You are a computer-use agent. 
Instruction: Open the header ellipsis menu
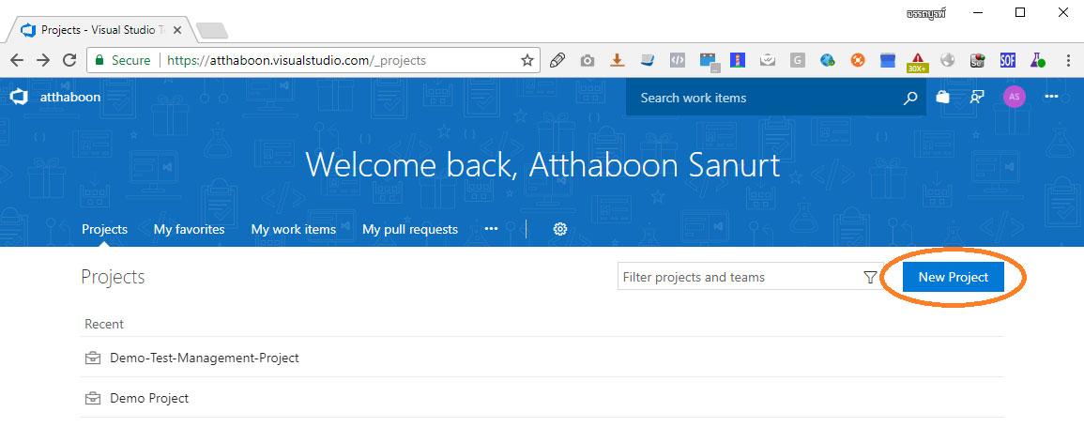[x=1051, y=97]
